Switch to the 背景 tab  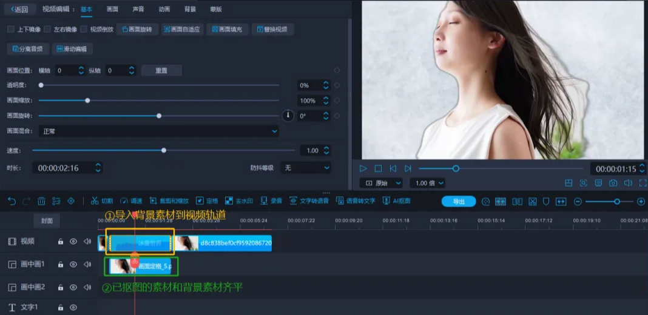click(x=190, y=9)
